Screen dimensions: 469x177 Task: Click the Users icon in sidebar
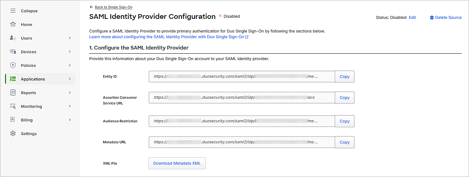tap(13, 38)
